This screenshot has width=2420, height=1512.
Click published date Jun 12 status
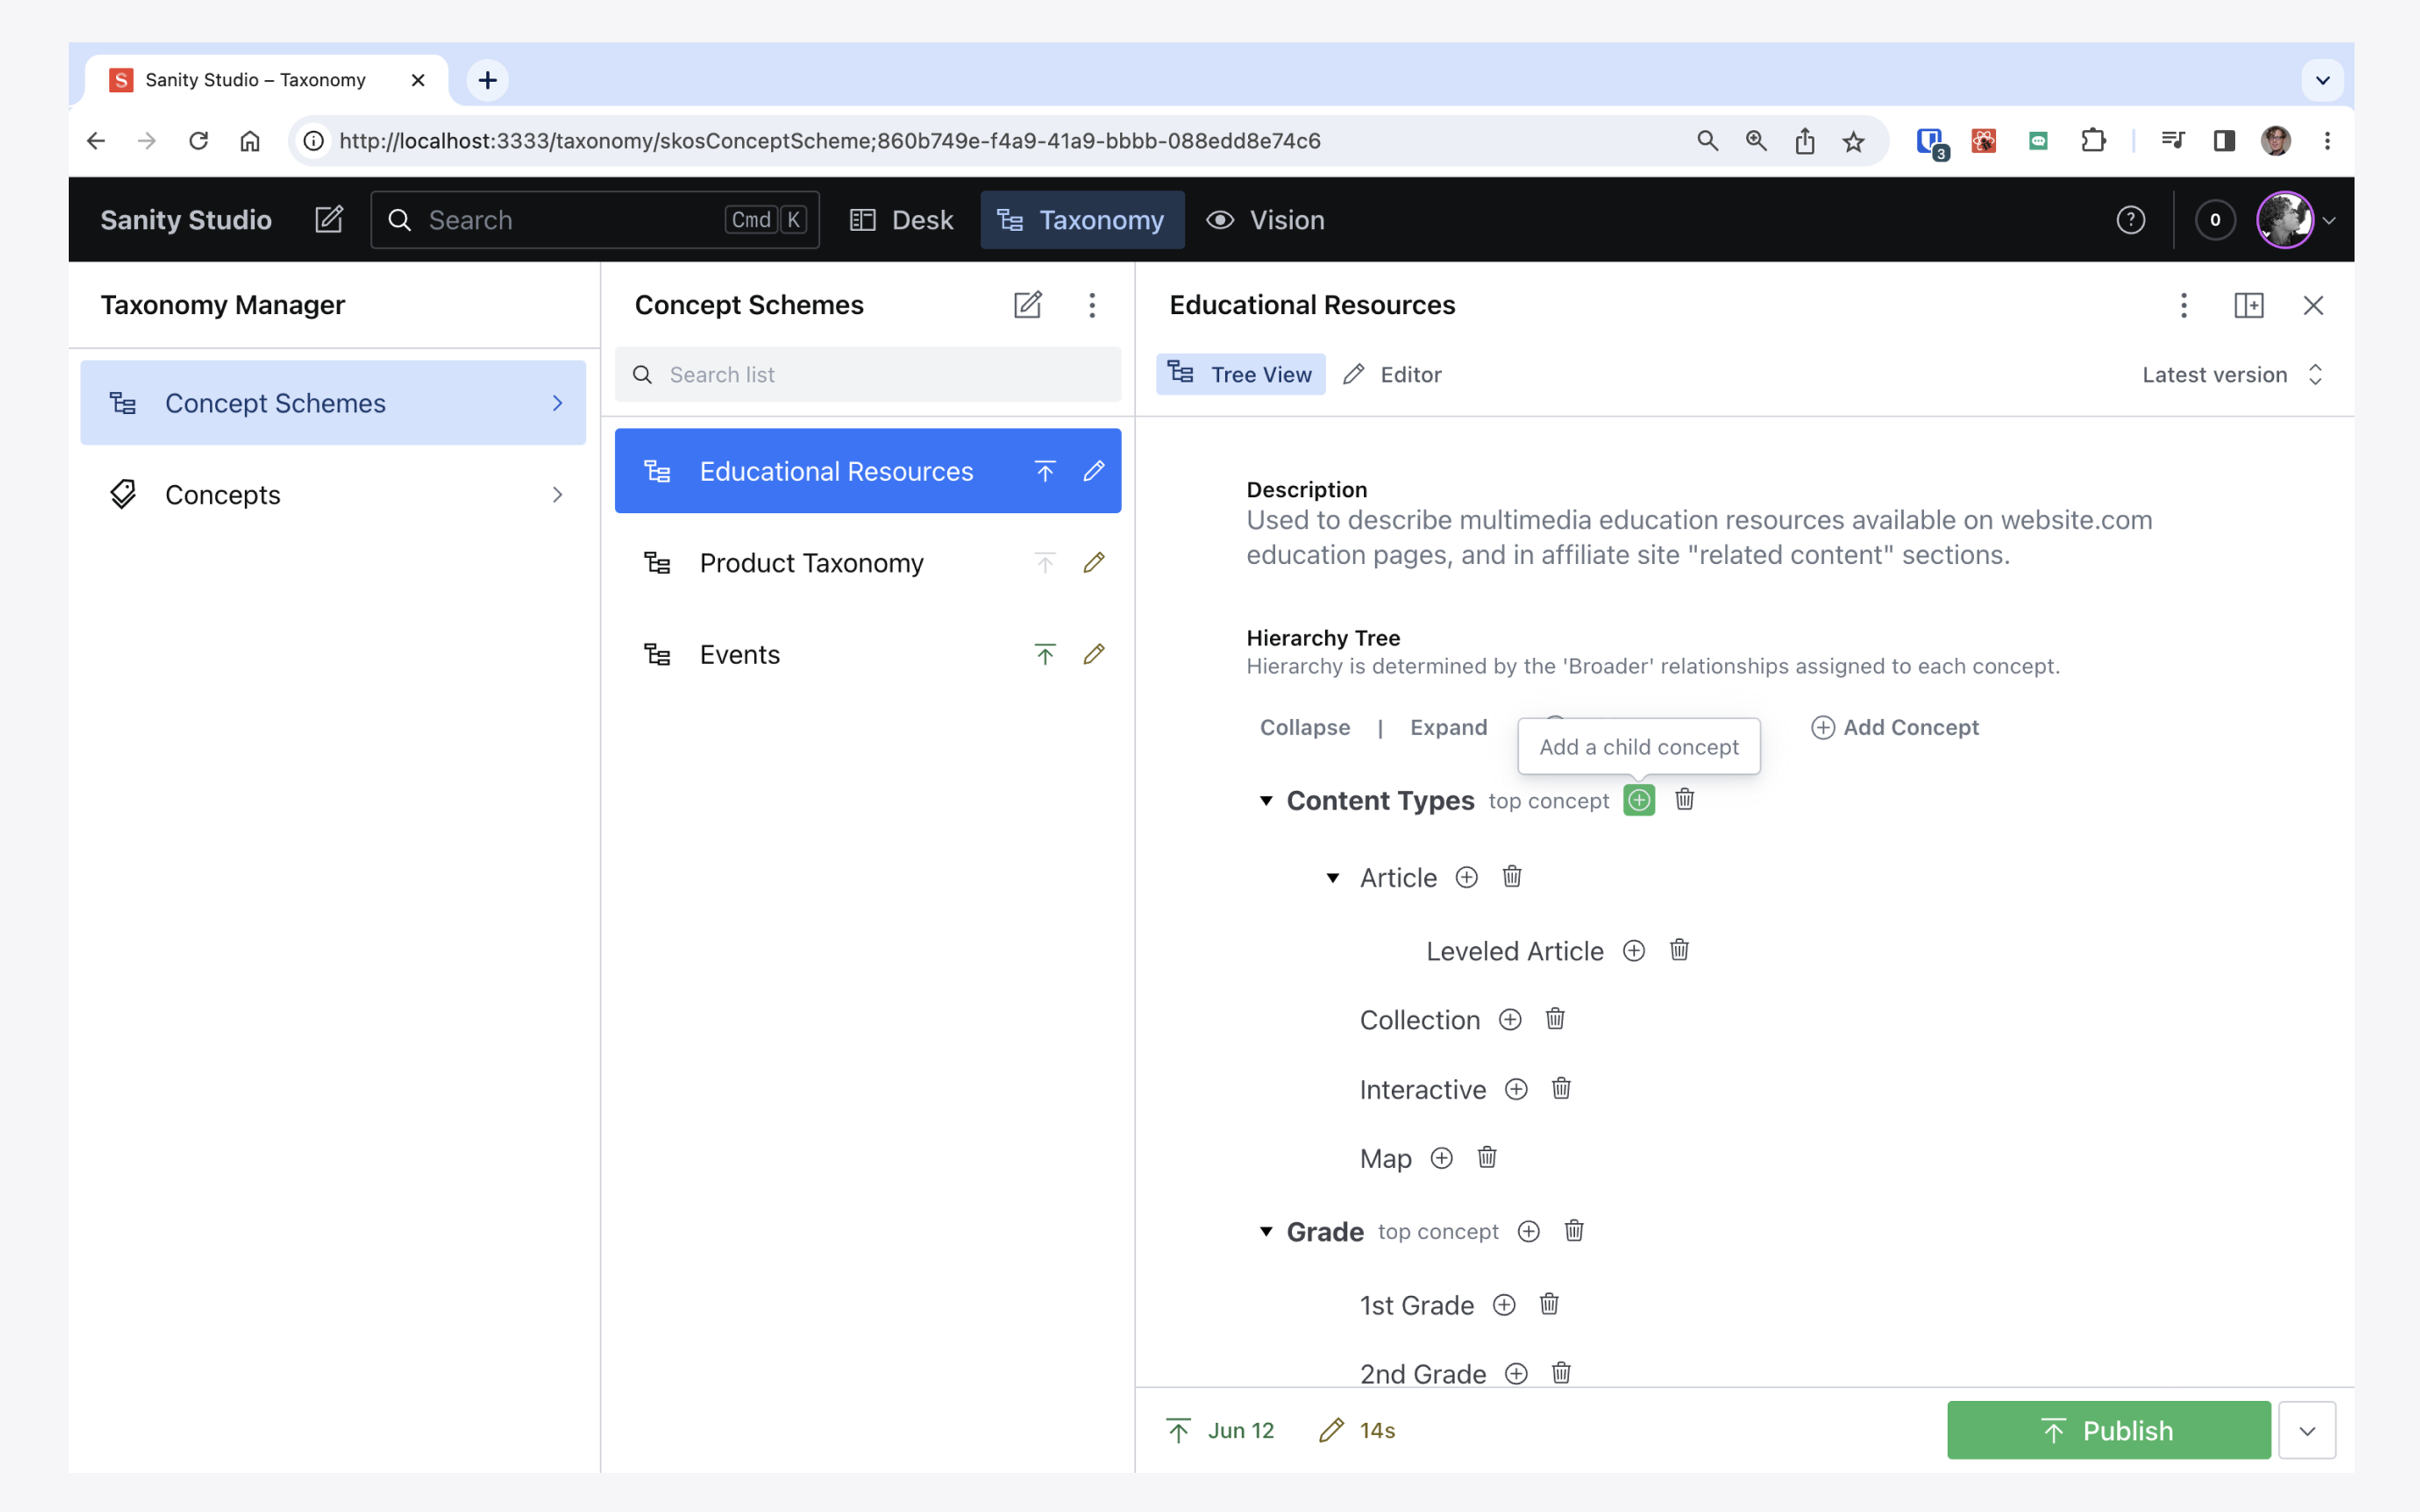point(1220,1431)
